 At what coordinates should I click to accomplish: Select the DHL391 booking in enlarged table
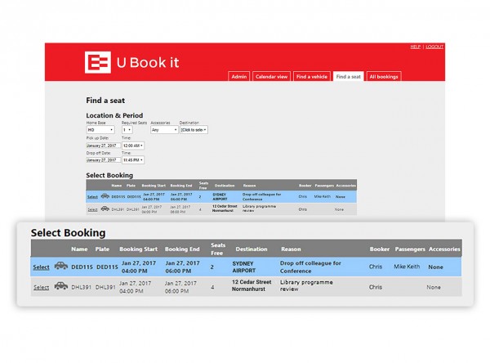pyautogui.click(x=40, y=287)
